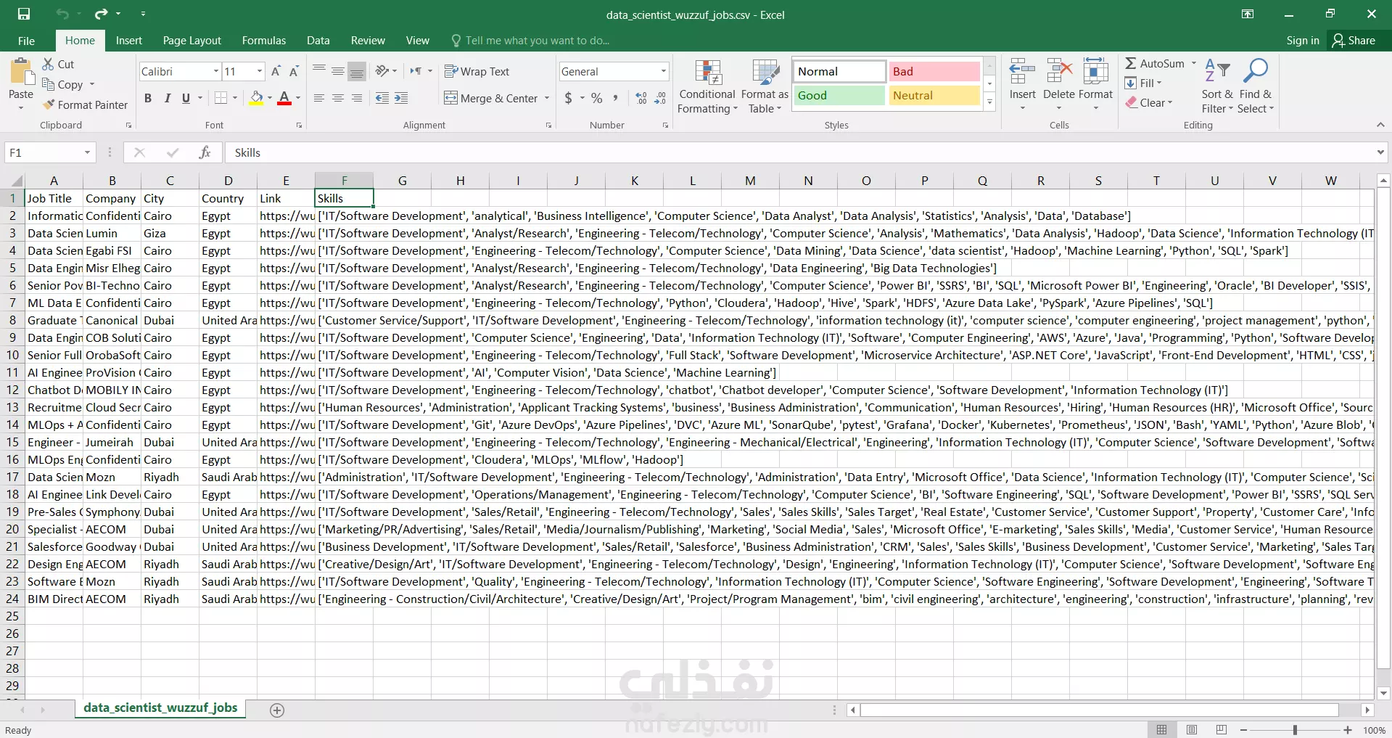Open Sort & Filter options
This screenshot has height=738, width=1392.
pos(1217,86)
